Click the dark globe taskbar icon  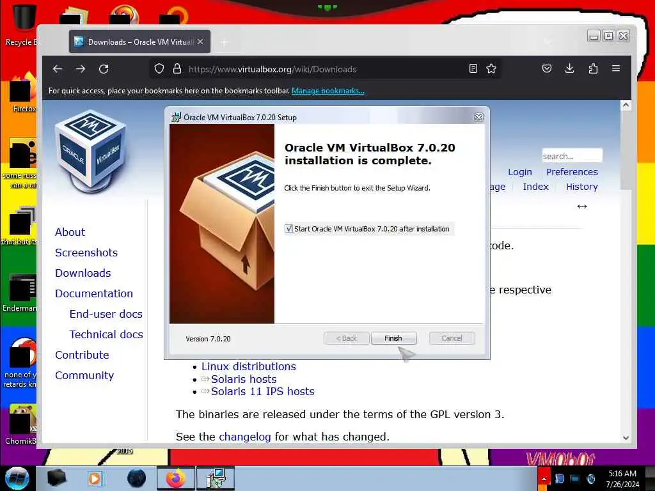(x=137, y=478)
